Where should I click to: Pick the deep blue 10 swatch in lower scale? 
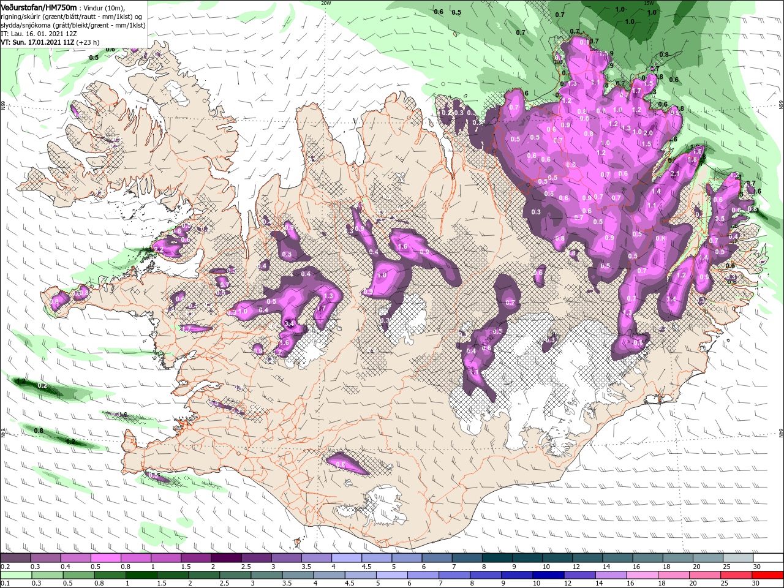coord(549,575)
